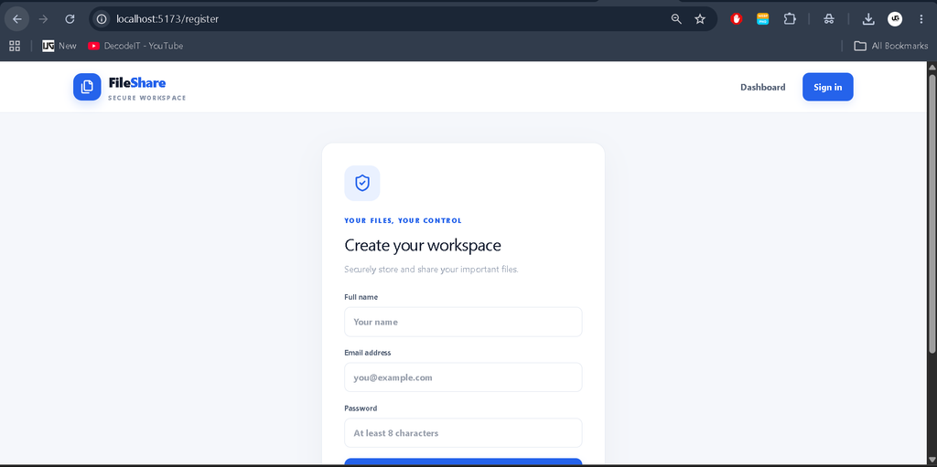937x467 pixels.
Task: Open the zoom magnifier icon in address bar
Action: point(676,19)
